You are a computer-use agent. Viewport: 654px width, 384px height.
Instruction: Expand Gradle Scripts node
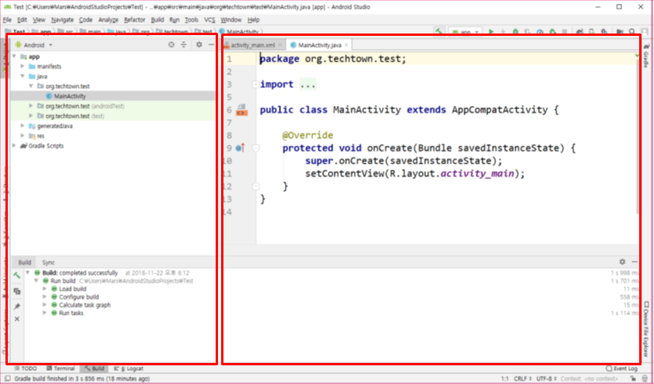tap(15, 146)
